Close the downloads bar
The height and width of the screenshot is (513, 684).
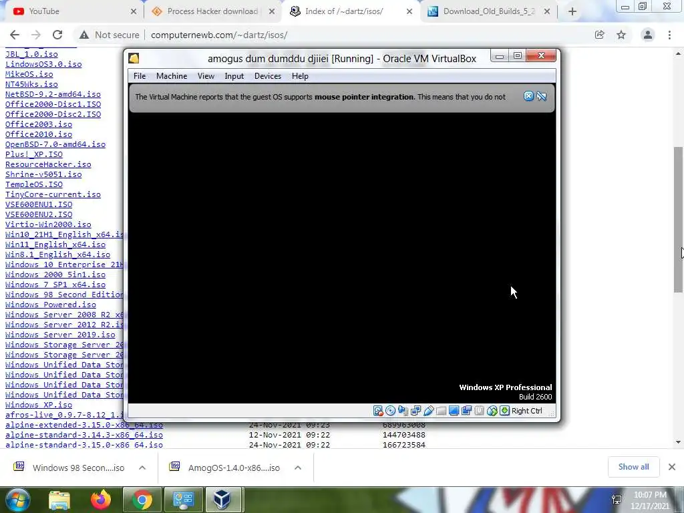point(672,467)
